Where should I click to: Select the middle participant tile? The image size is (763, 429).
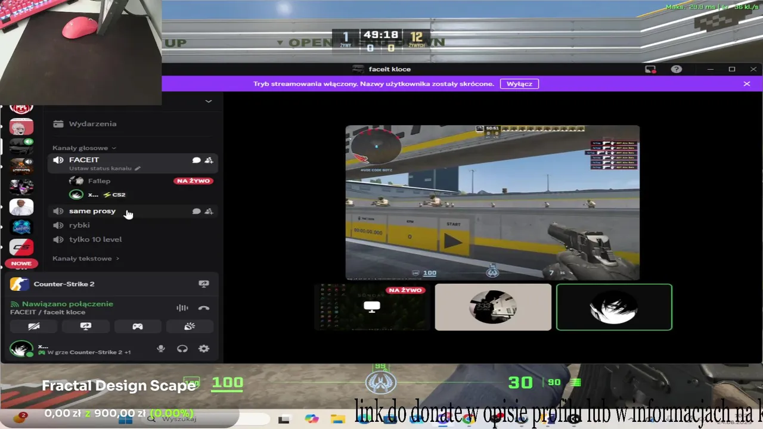(x=493, y=307)
